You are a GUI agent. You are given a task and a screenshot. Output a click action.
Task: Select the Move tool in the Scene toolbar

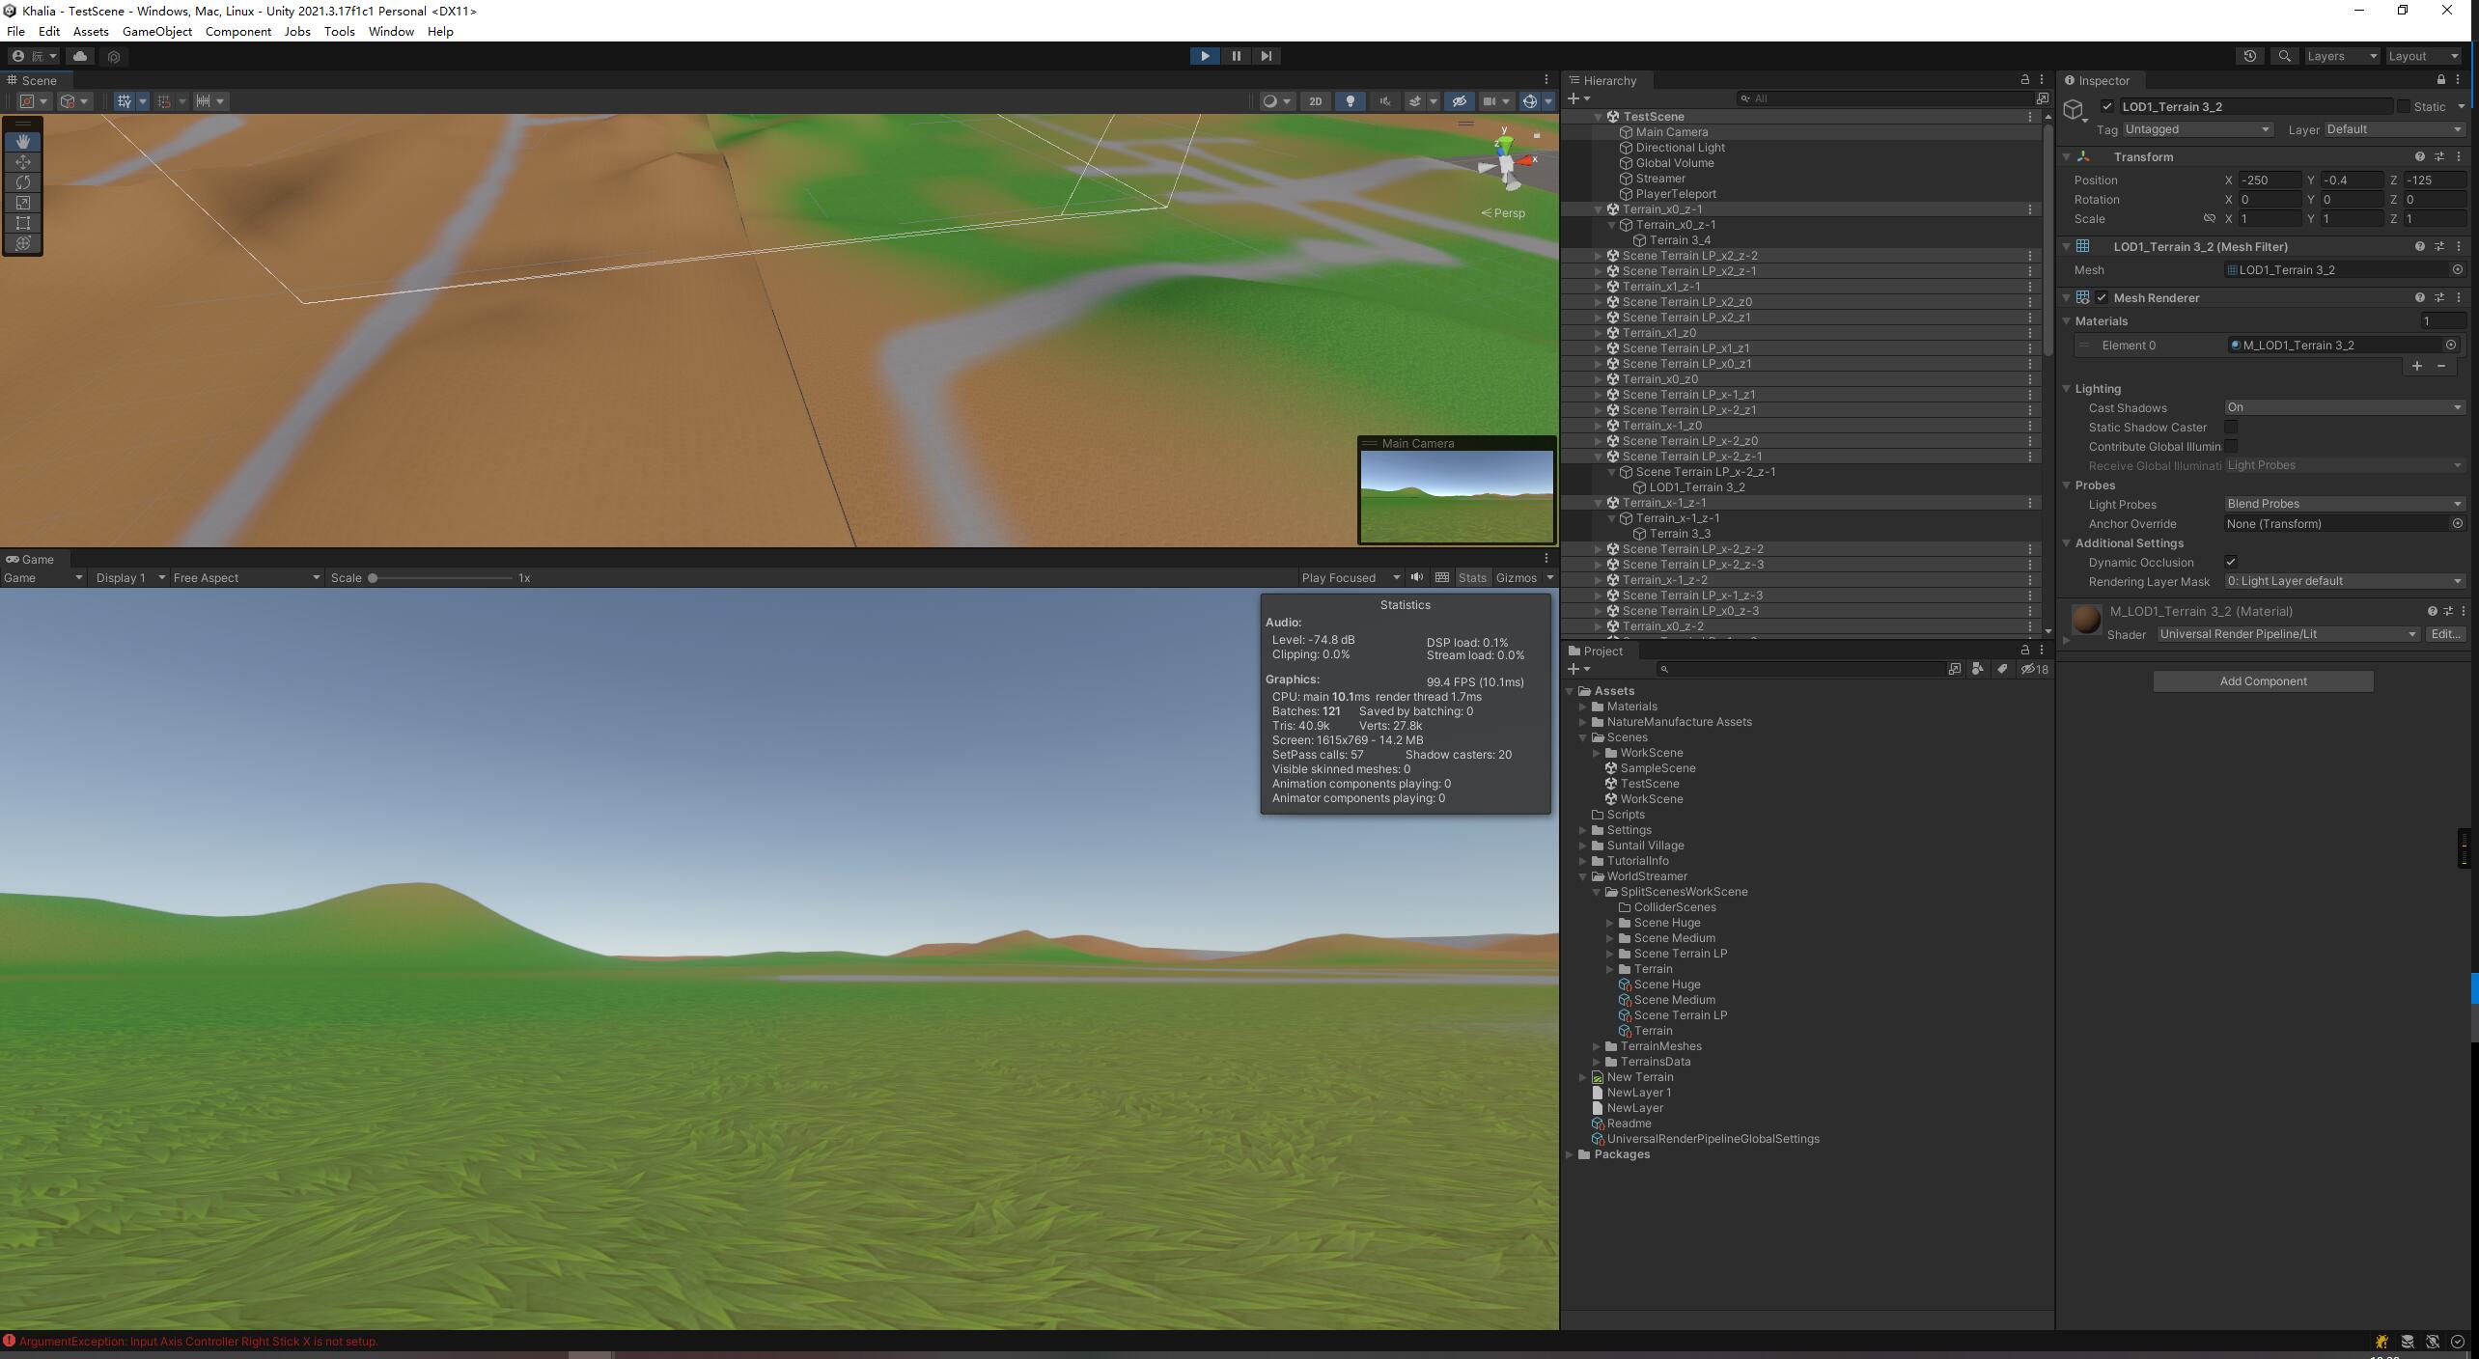pyautogui.click(x=23, y=162)
